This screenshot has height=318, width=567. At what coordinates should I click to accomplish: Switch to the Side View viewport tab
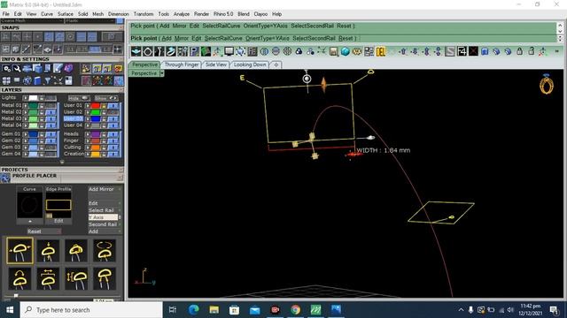click(216, 64)
